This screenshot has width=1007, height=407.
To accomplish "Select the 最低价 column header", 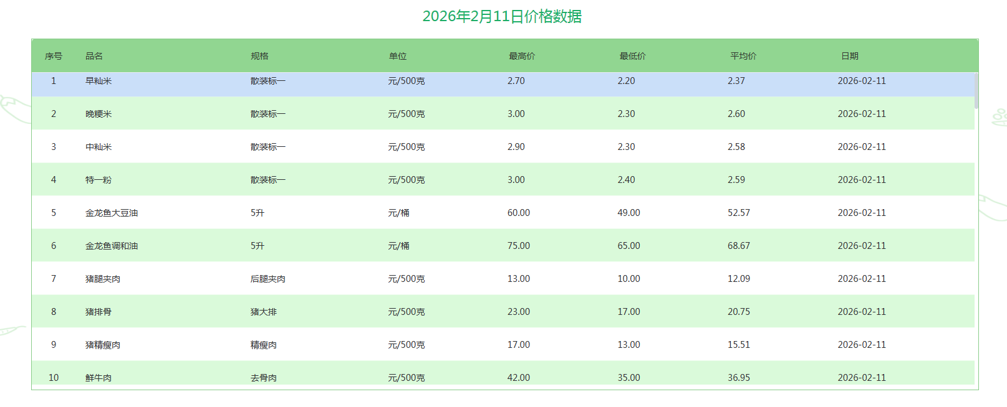I will (632, 56).
